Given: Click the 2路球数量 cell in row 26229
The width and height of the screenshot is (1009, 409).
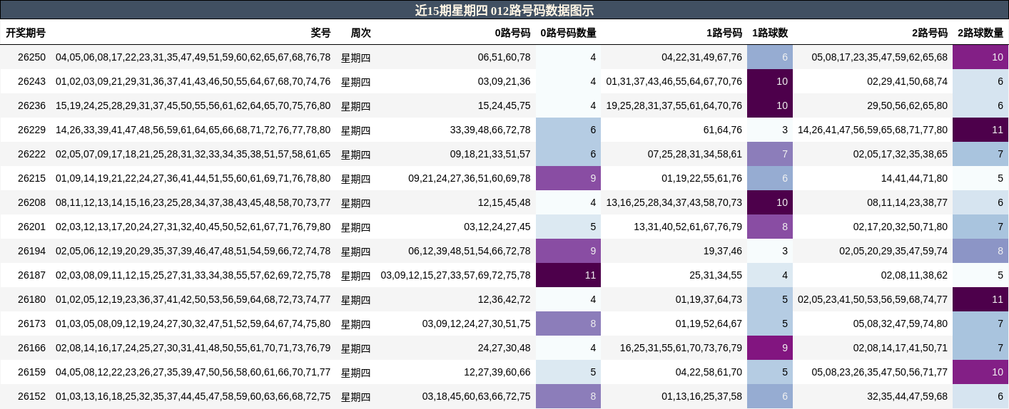Looking at the screenshot, I should tap(980, 130).
